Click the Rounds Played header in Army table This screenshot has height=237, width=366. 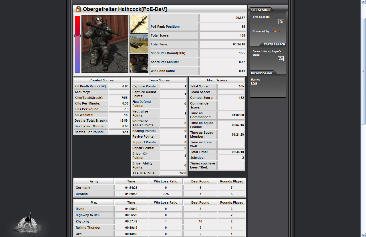[232, 181]
